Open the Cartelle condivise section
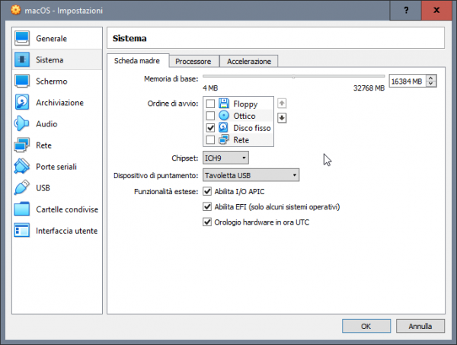457x345 pixels. (x=57, y=209)
